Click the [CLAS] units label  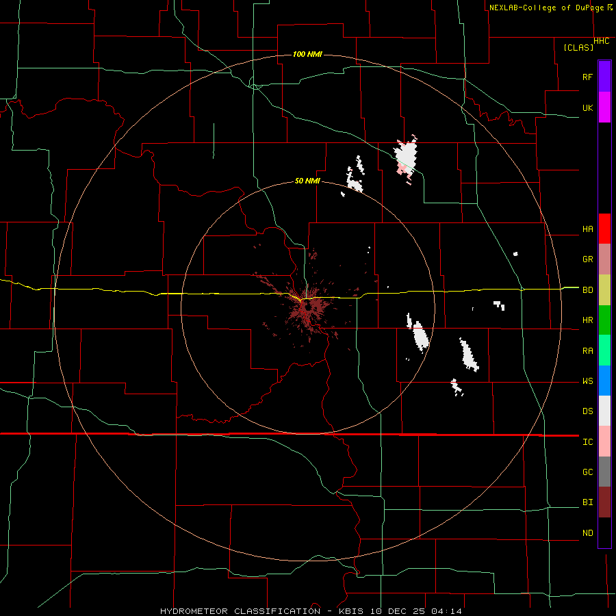[578, 47]
